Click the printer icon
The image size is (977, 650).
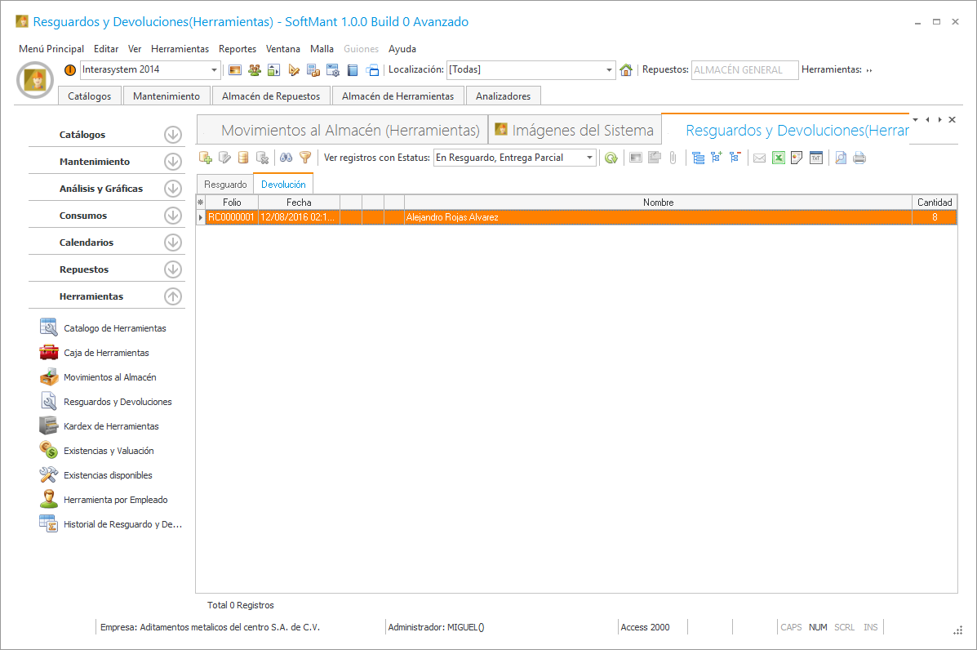pyautogui.click(x=859, y=158)
